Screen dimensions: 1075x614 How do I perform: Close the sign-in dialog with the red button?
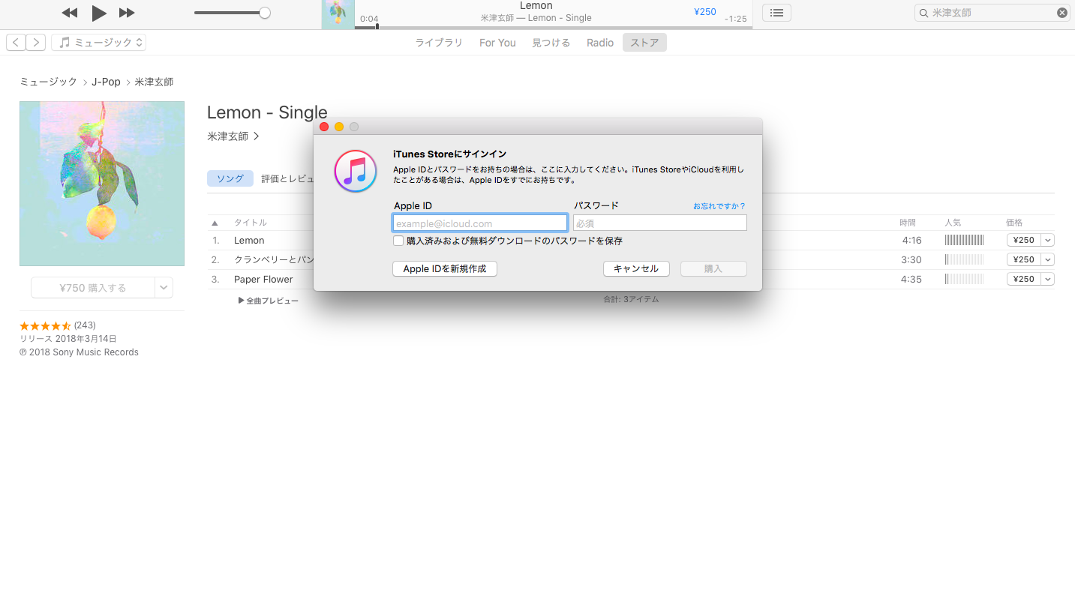point(324,127)
